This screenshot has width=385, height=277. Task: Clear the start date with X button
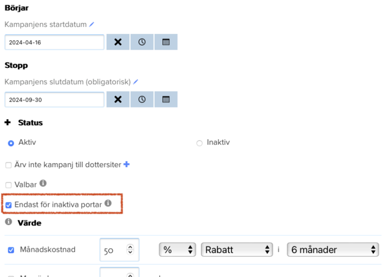tap(118, 42)
